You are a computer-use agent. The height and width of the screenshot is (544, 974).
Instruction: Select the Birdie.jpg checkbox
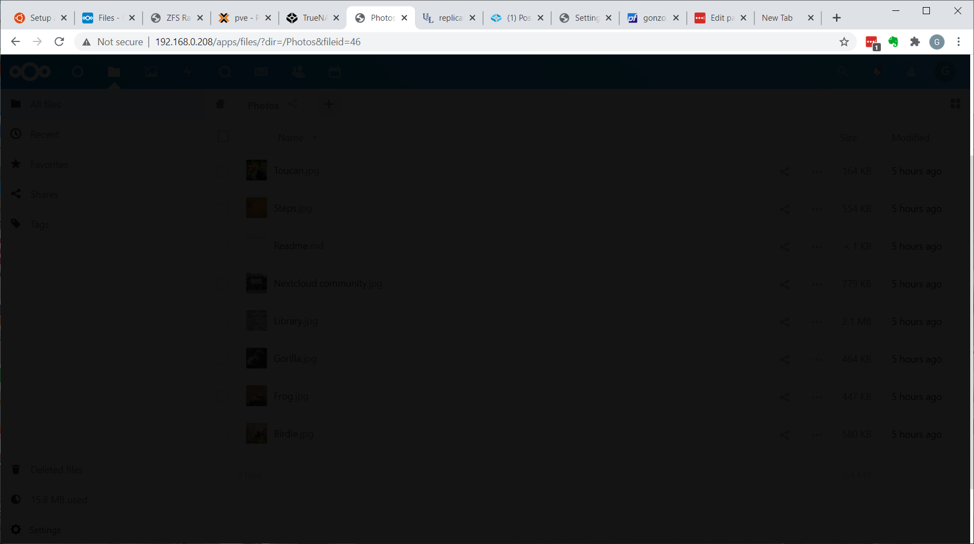tap(223, 434)
